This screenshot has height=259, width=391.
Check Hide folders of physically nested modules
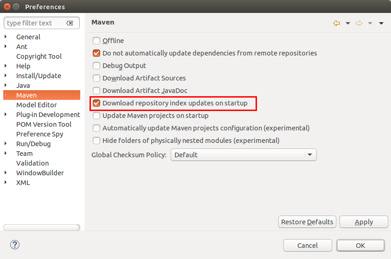pyautogui.click(x=96, y=141)
